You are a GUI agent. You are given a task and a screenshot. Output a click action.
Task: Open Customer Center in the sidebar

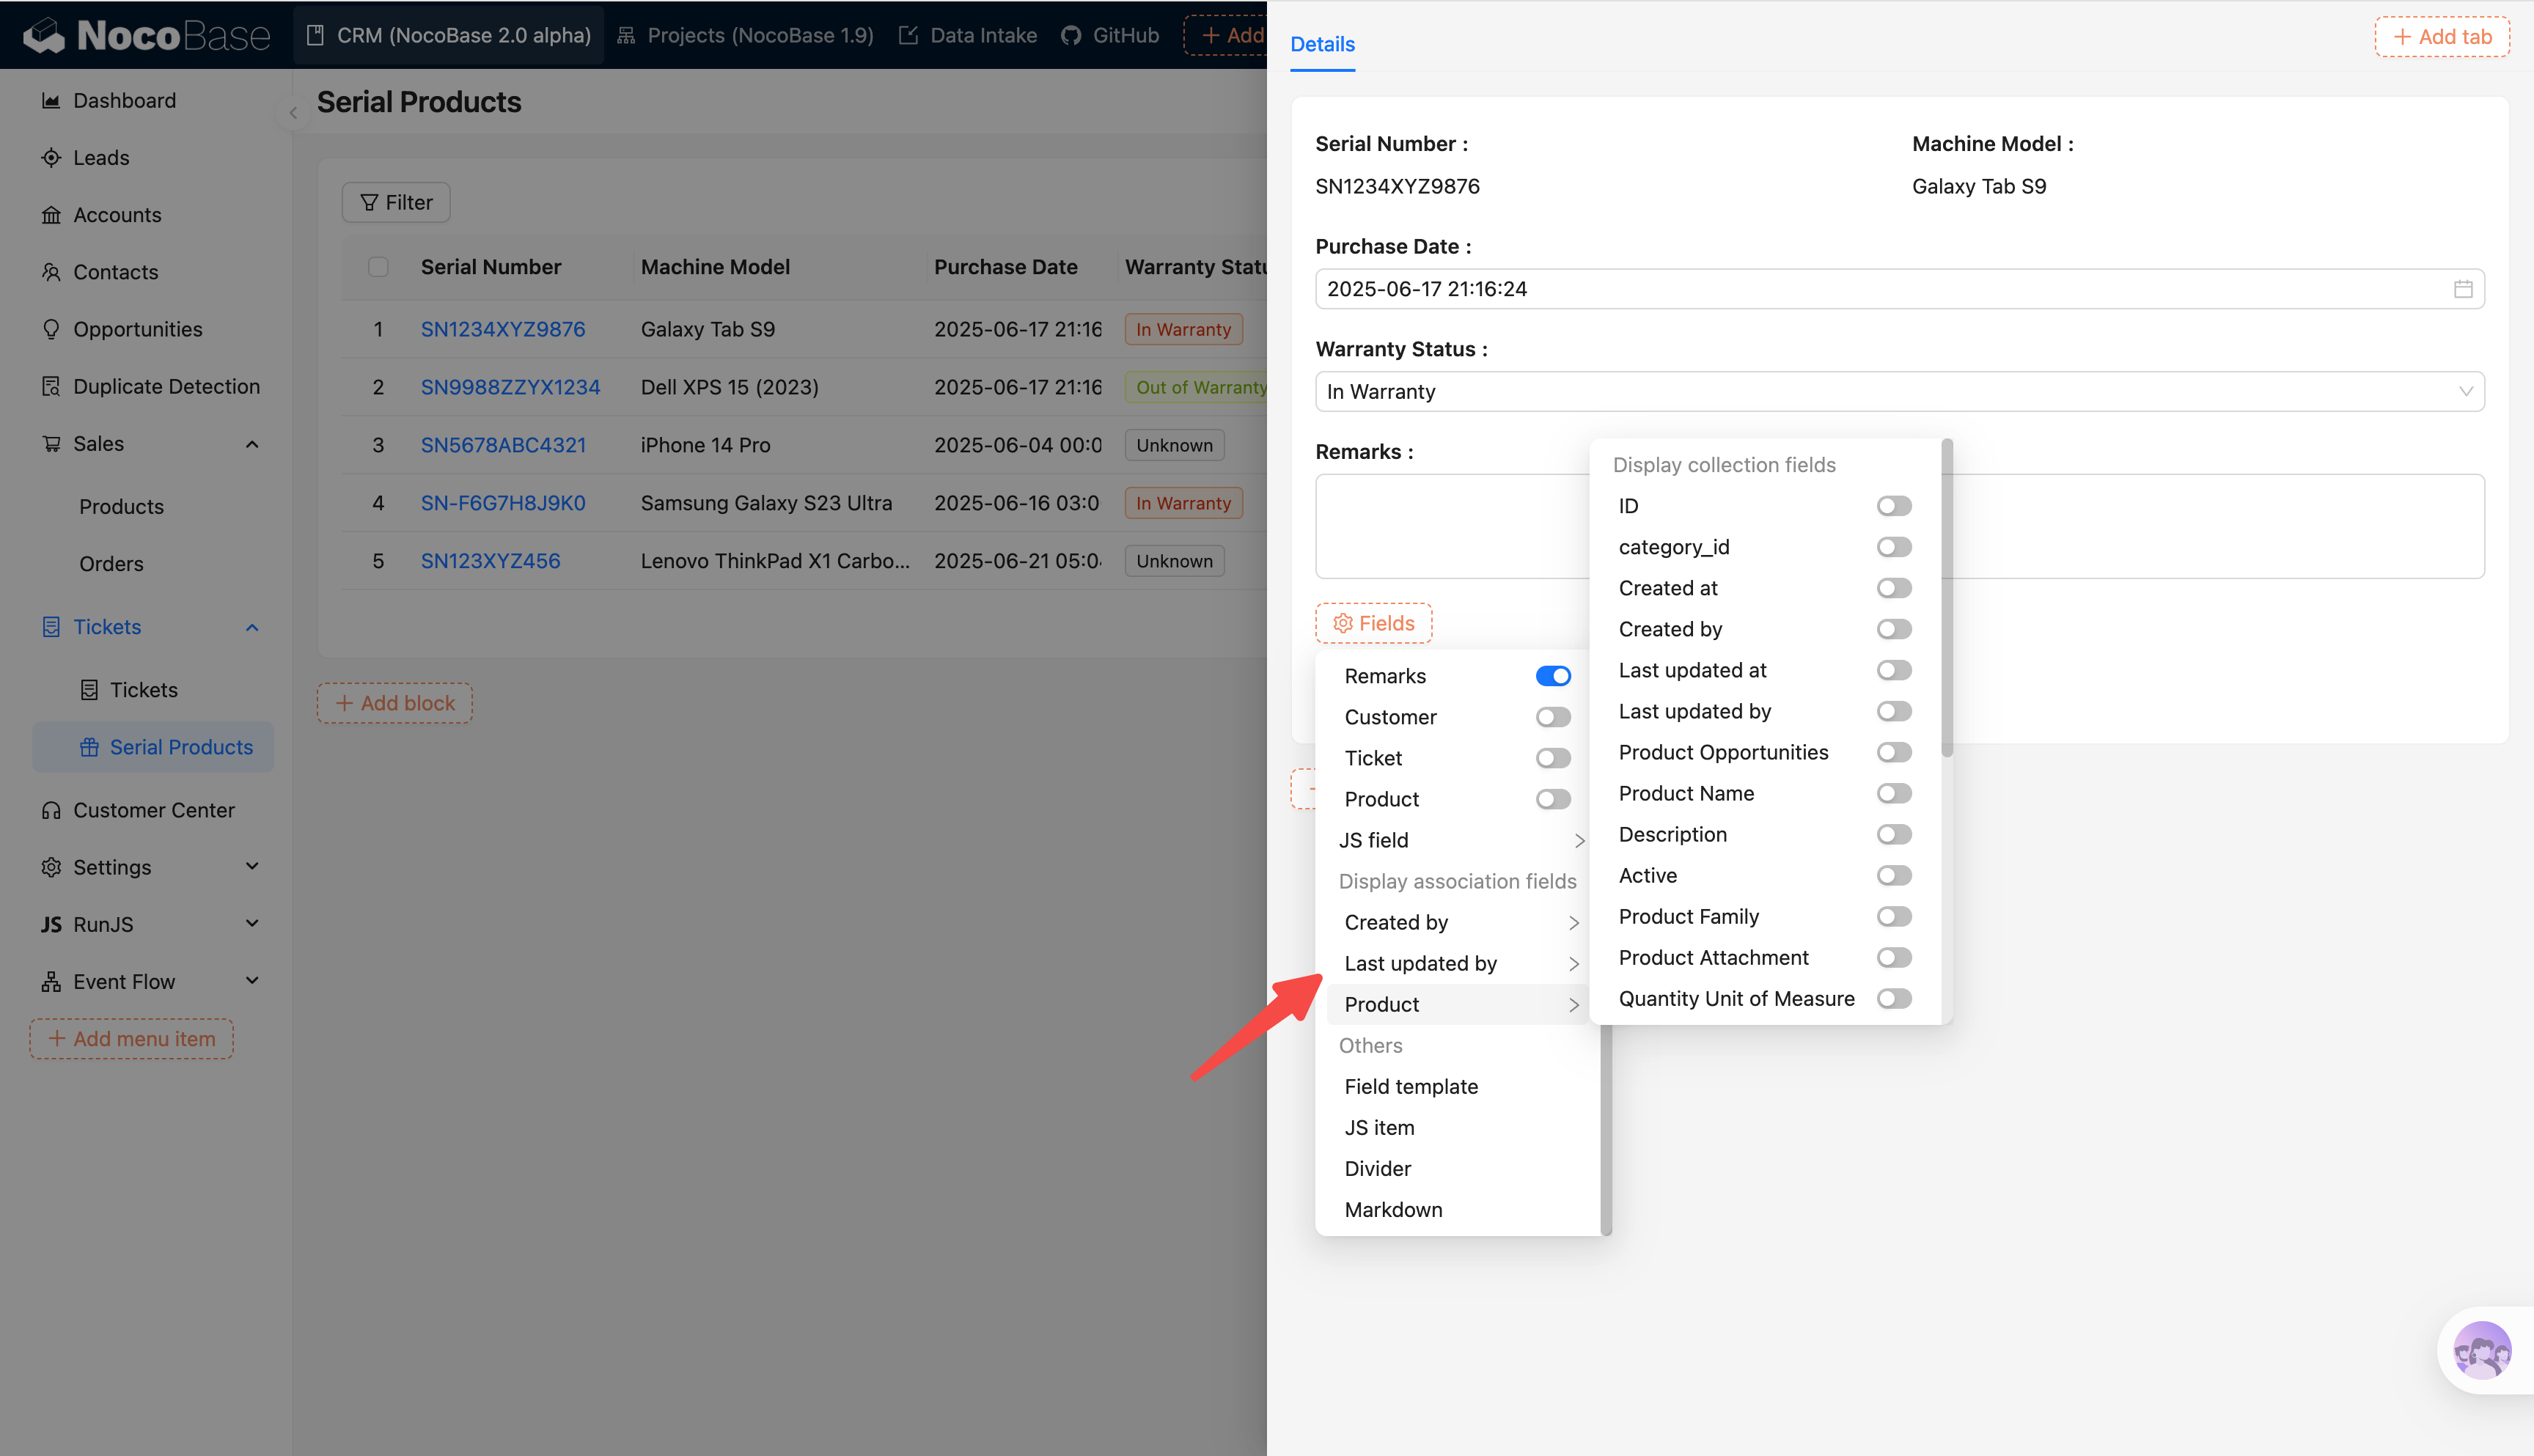pyautogui.click(x=153, y=809)
